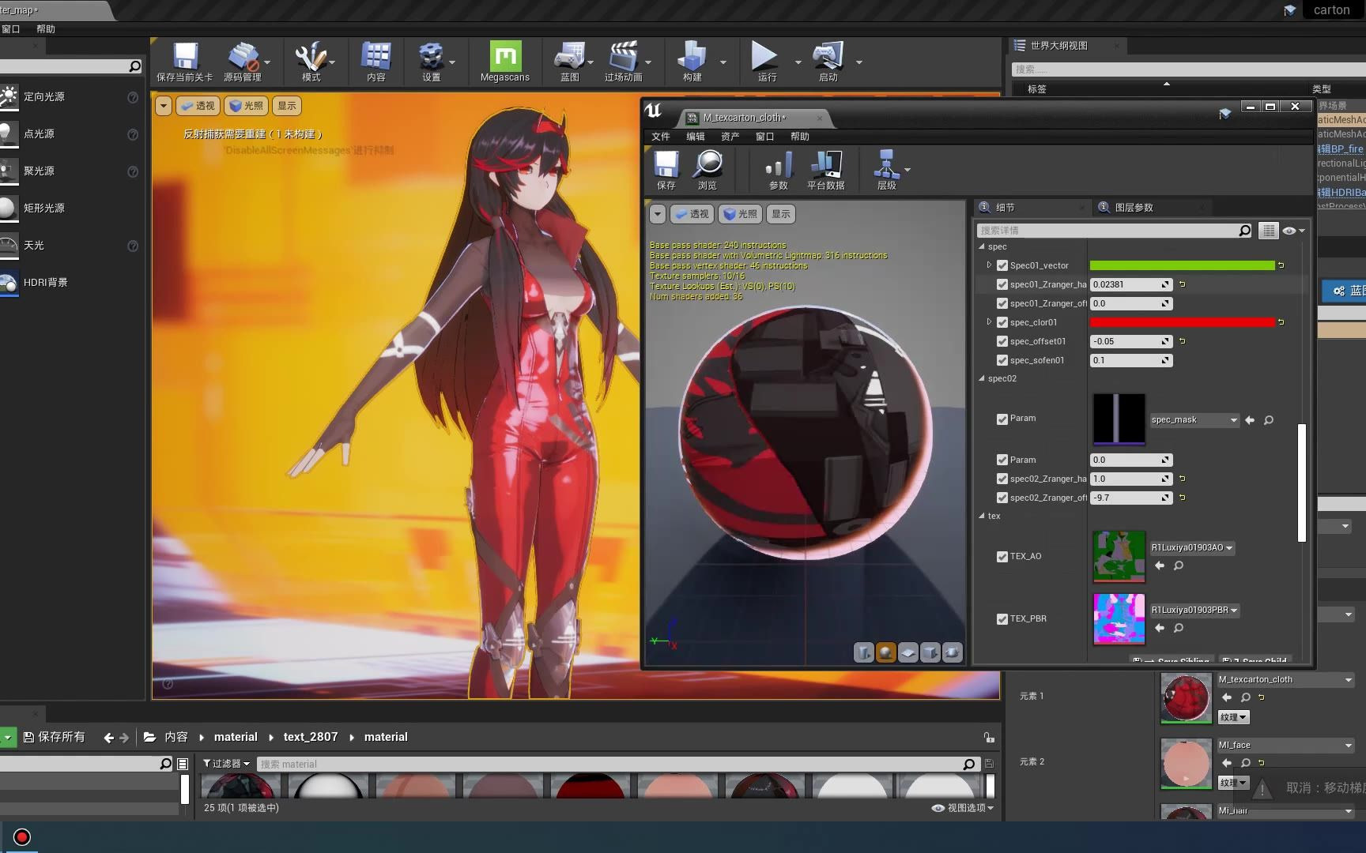The image size is (1366, 853).
Task: Click Save All button in content browser
Action: 54,737
